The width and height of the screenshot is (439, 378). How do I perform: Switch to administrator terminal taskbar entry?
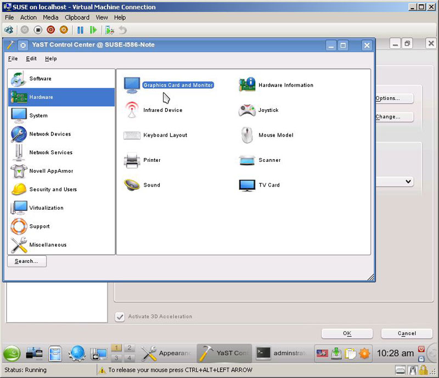click(x=282, y=353)
